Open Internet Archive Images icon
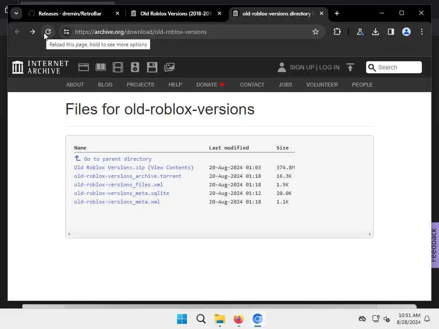This screenshot has width=439, height=329. 169,67
